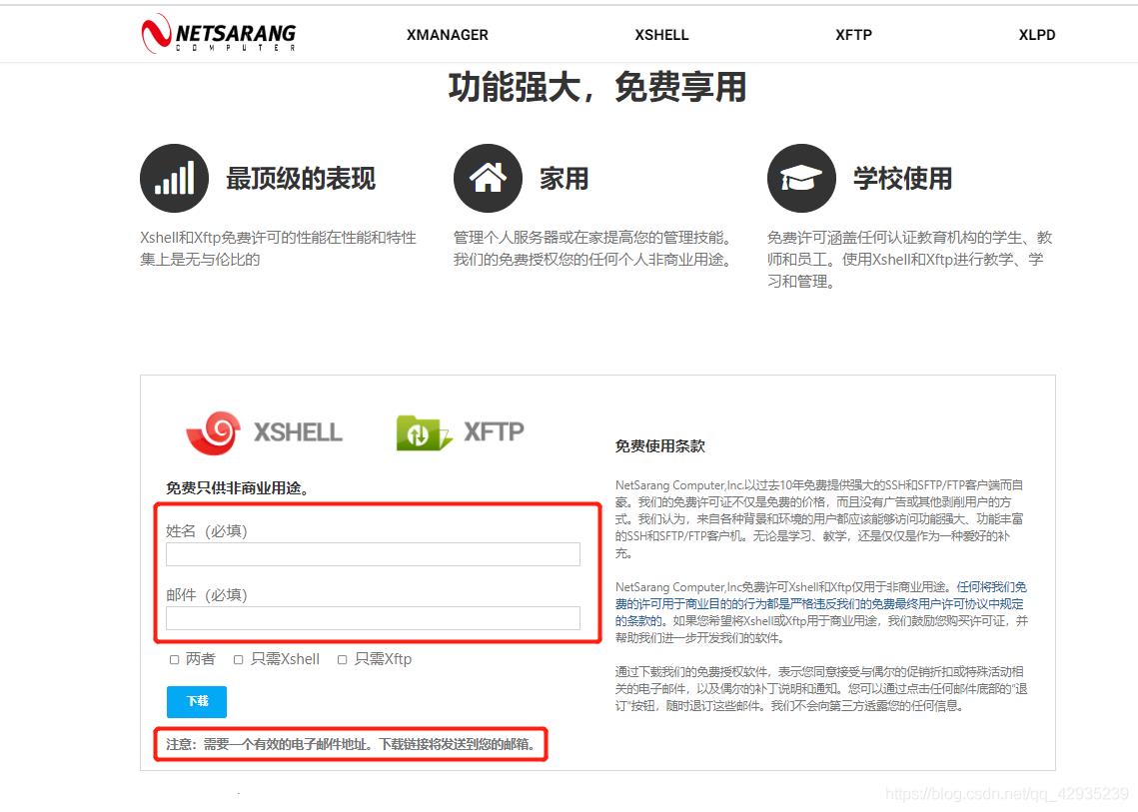The height and width of the screenshot is (812, 1138).
Task: Focus the 邮件 (必填) email field
Action: (x=373, y=618)
